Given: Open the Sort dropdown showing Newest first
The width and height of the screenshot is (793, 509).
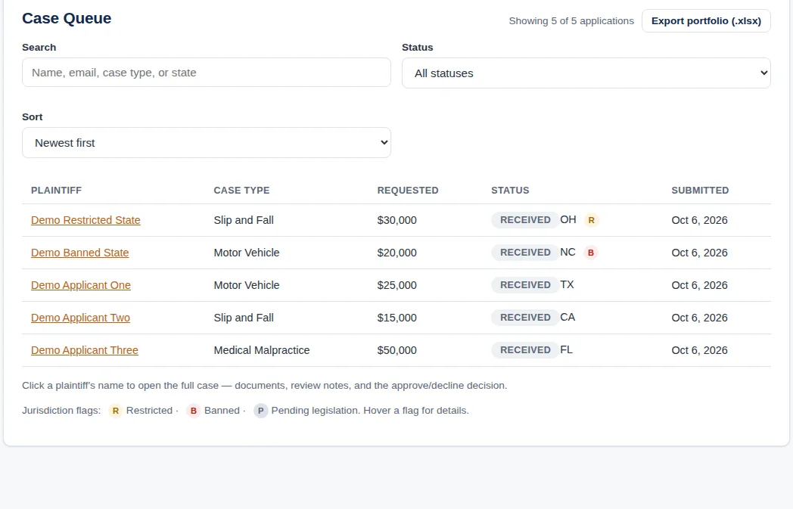Looking at the screenshot, I should [207, 142].
